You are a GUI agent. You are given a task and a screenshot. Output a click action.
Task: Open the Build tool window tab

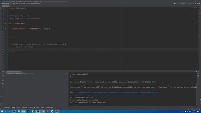tap(42, 107)
